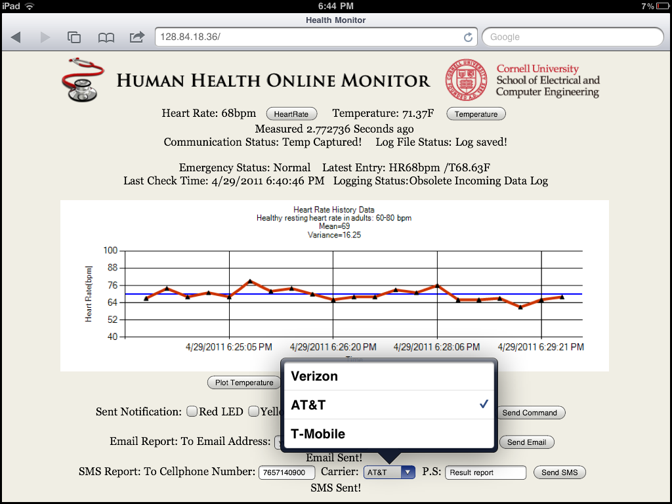This screenshot has height=504, width=672.
Task: Tap the Health Monitor page title
Action: point(335,20)
